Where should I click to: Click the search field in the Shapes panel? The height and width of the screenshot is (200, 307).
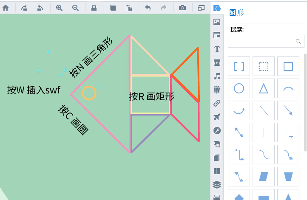[x=266, y=41]
